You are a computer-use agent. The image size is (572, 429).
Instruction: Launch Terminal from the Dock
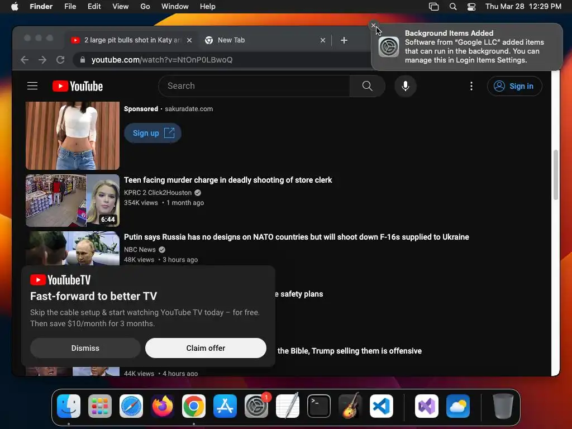pos(319,406)
